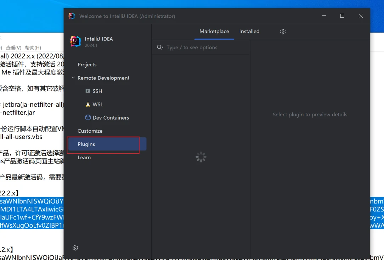Open the 查看(V) menu in Notepad window
The width and height of the screenshot is (384, 260).
point(13,48)
